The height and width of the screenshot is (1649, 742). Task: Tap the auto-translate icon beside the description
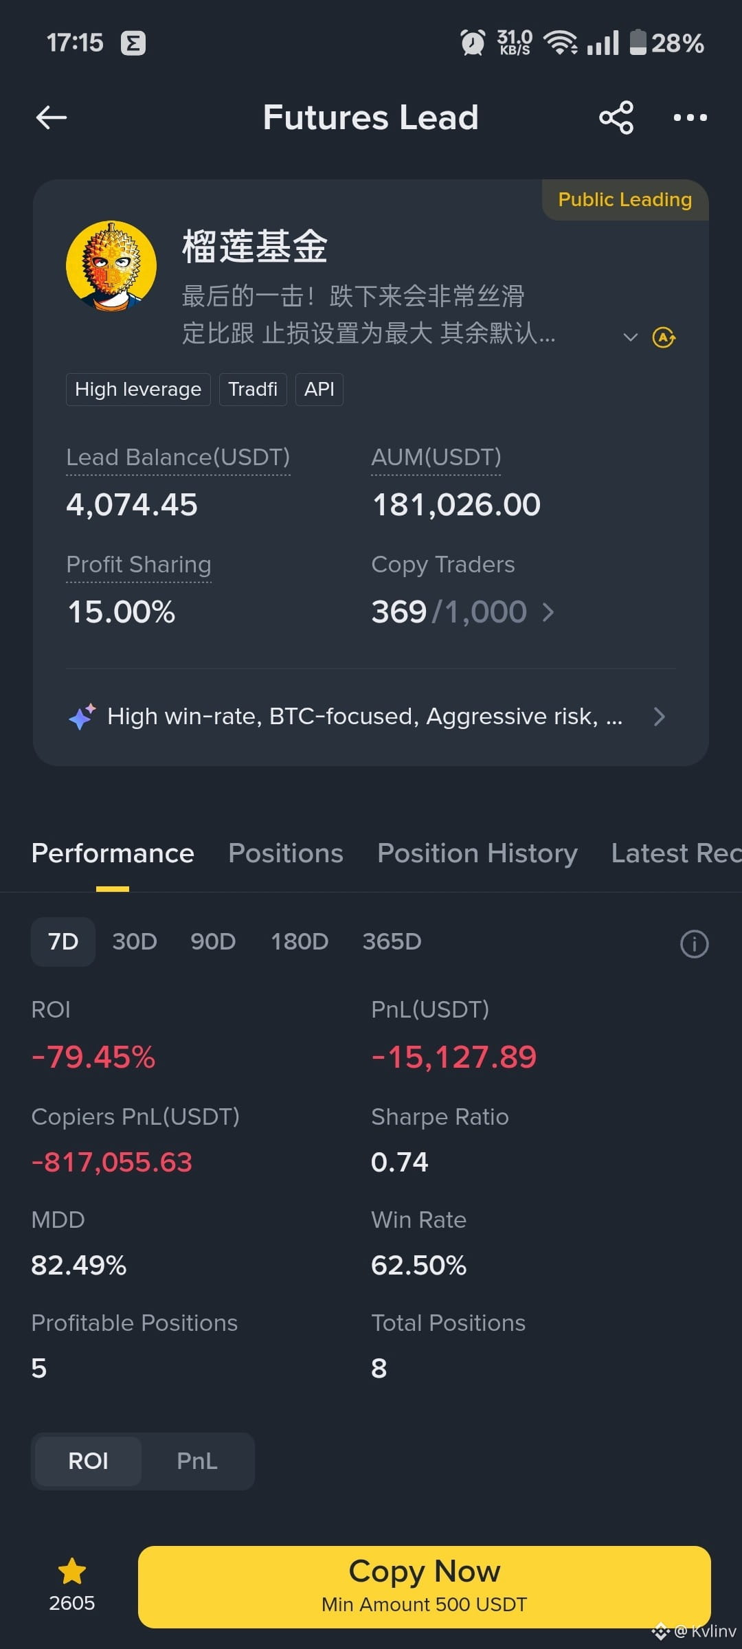(x=664, y=337)
